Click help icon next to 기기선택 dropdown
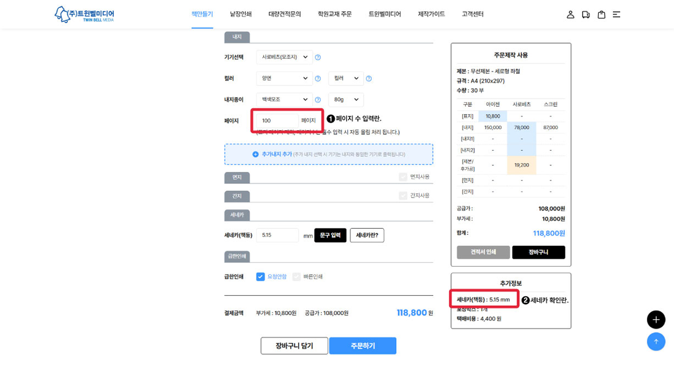 click(318, 57)
